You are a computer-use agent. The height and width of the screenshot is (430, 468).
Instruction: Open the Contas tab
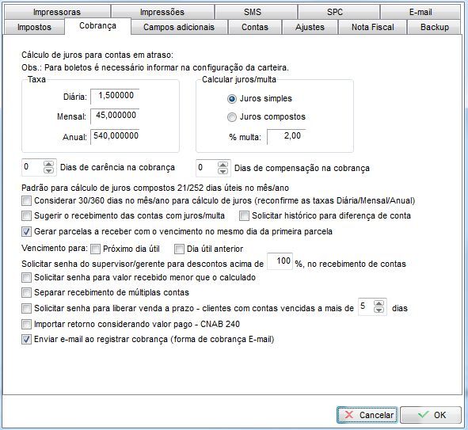(x=255, y=27)
